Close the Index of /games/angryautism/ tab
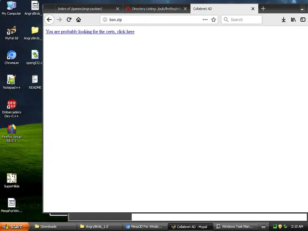Image resolution: width=308 pixels, height=231 pixels. tap(118, 9)
